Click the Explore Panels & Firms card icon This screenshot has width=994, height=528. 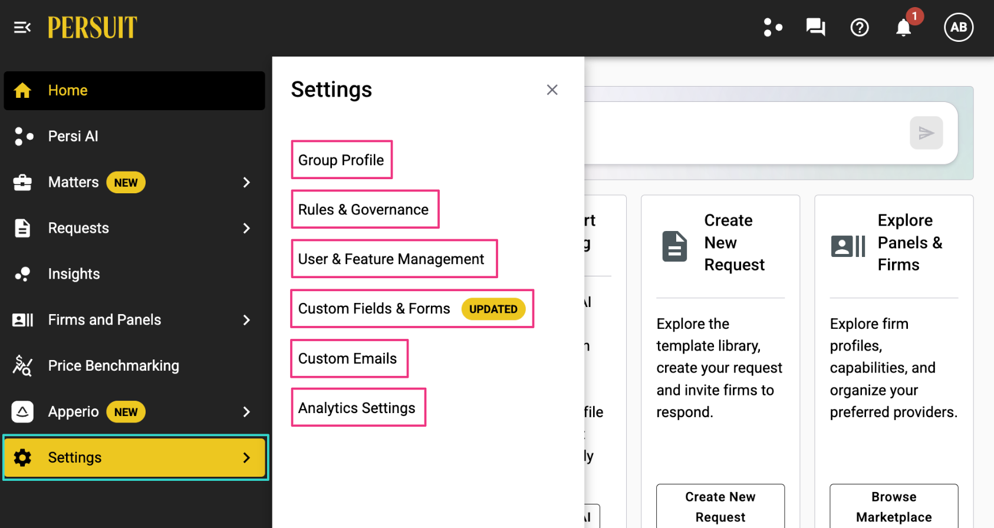[848, 246]
